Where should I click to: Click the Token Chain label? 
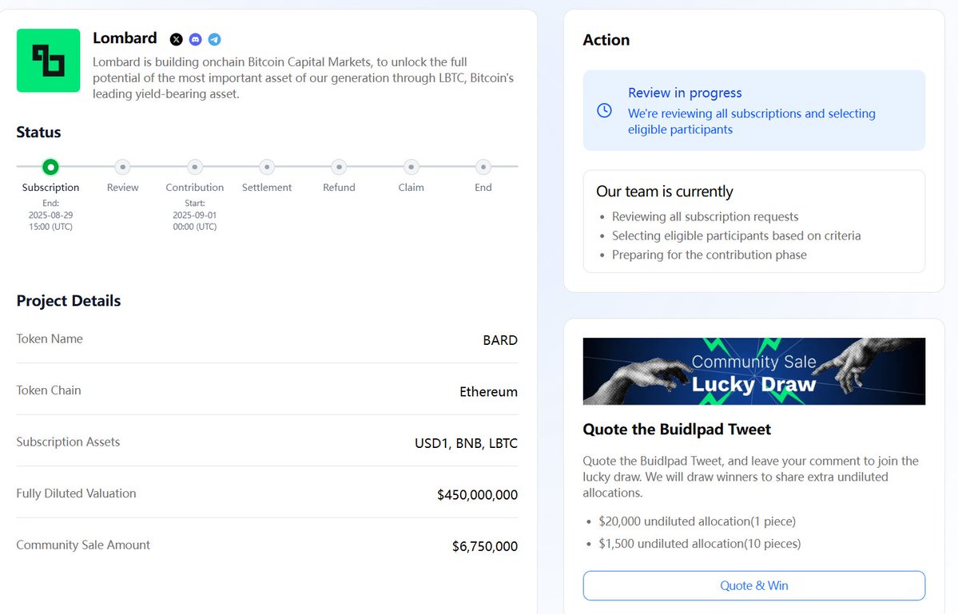49,390
